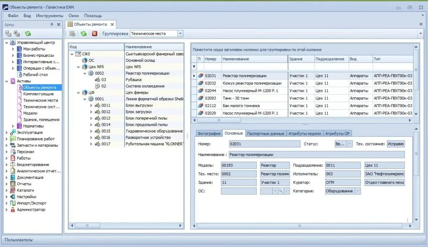Open the Группировка dropdown
The image size is (428, 247).
[180, 33]
